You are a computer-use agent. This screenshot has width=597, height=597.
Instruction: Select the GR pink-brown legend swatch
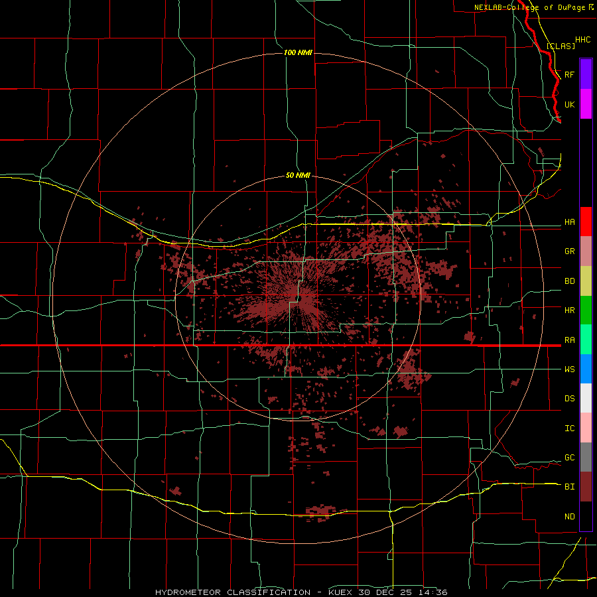click(586, 251)
